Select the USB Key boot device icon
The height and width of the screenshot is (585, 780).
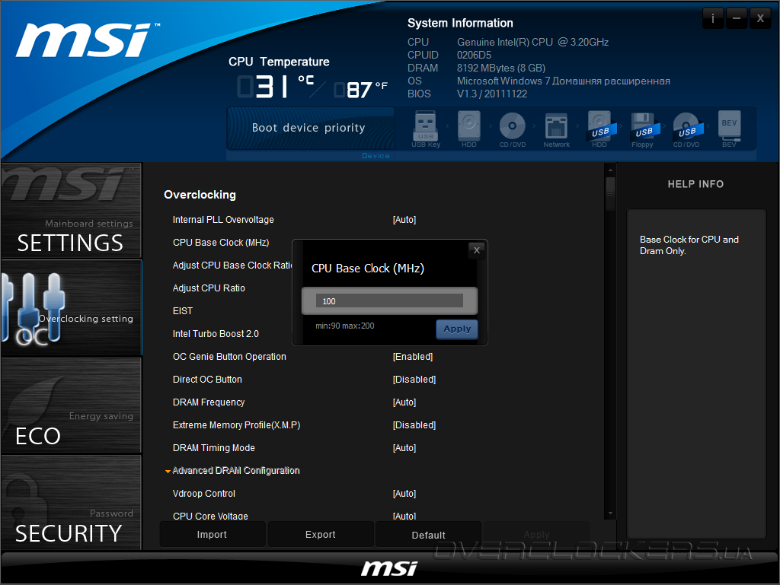pos(426,128)
